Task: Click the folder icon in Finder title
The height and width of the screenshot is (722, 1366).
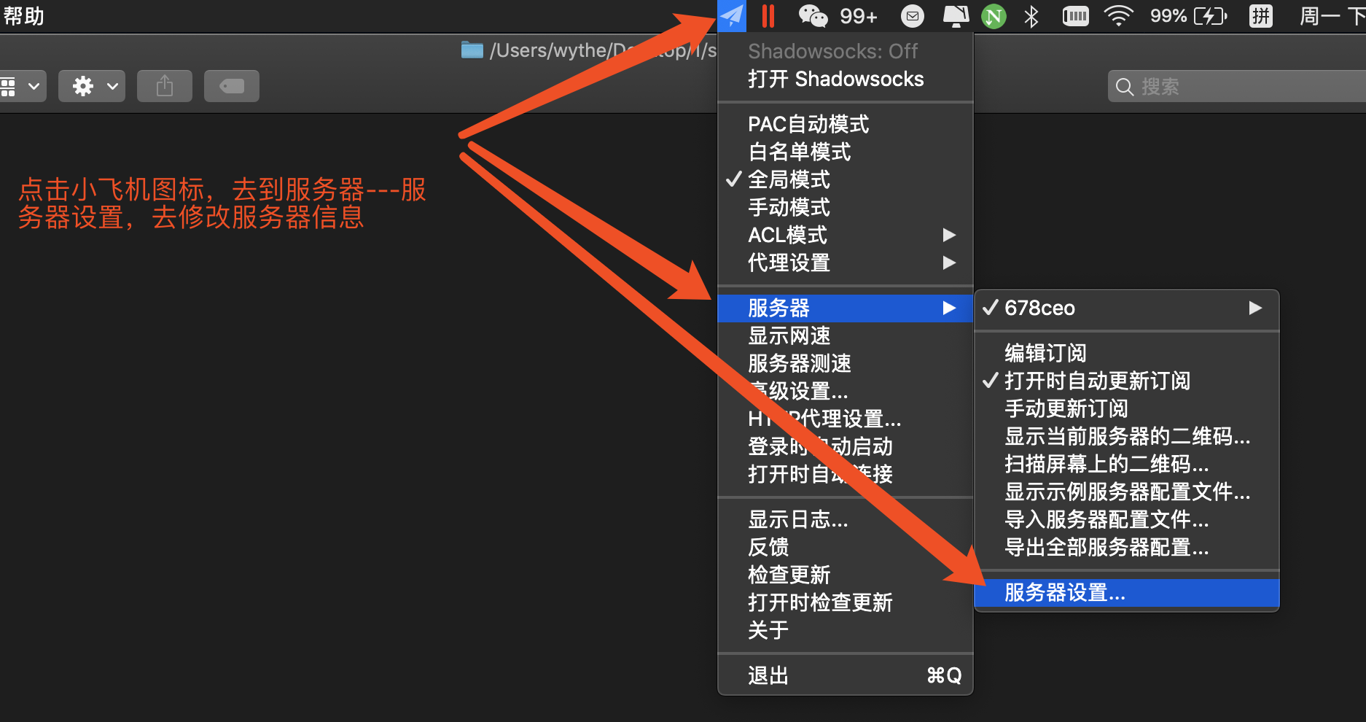Action: tap(472, 50)
